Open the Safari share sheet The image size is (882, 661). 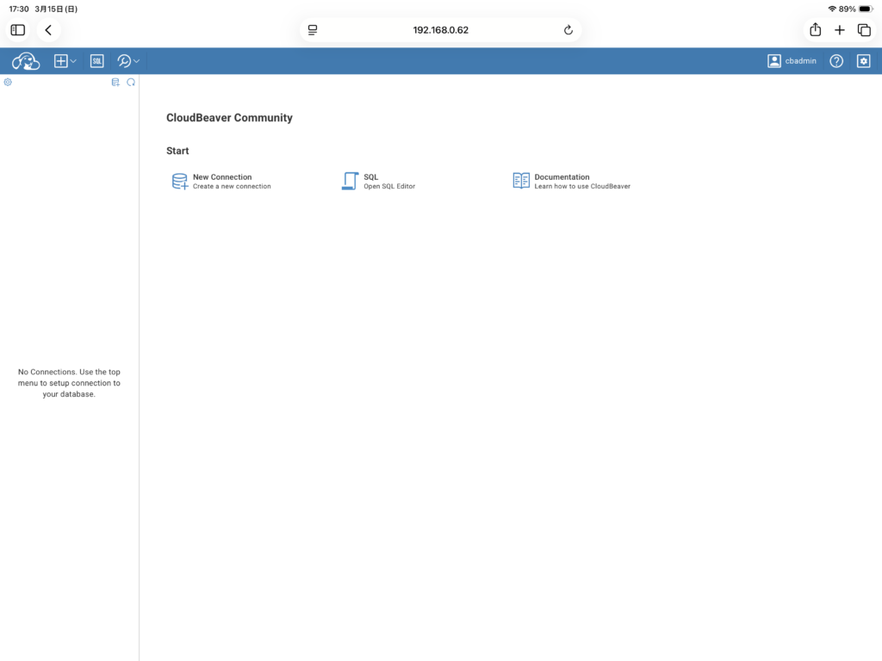coord(815,30)
